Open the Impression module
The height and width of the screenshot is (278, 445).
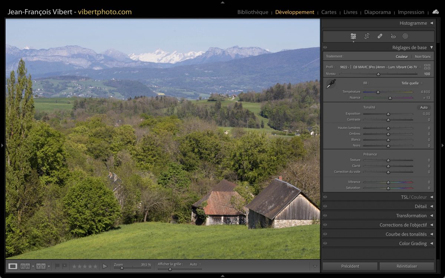point(411,12)
